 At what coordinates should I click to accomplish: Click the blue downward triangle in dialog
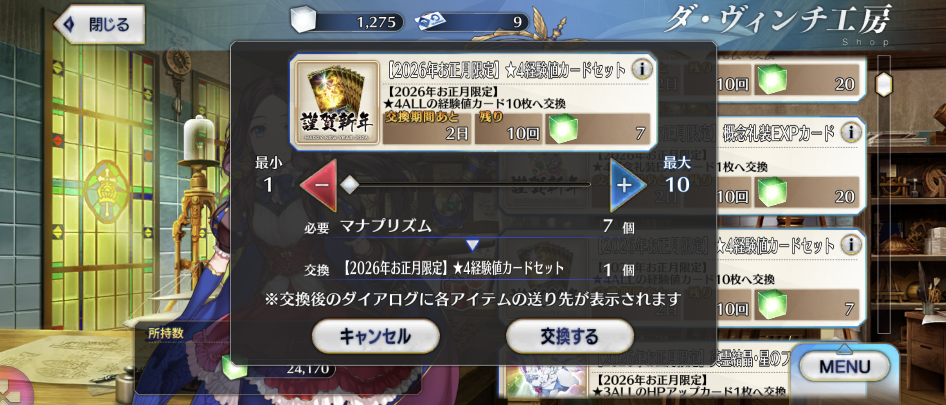tap(472, 245)
